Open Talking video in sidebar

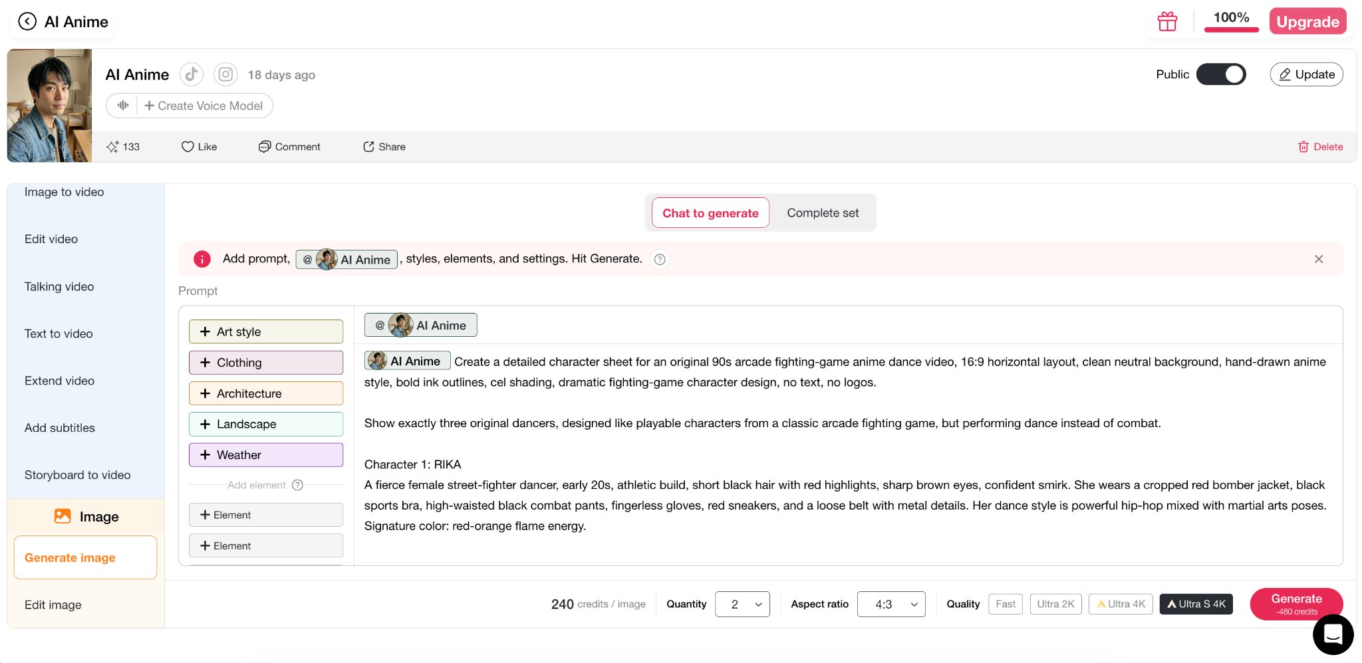click(59, 286)
